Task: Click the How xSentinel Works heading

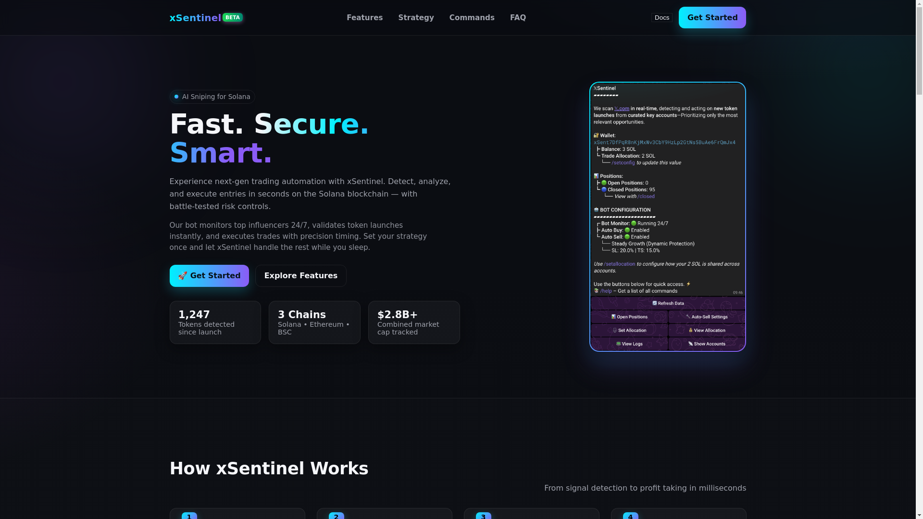Action: click(269, 469)
